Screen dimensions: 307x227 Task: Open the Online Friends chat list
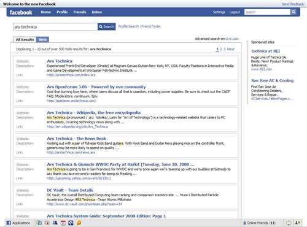(x=259, y=223)
